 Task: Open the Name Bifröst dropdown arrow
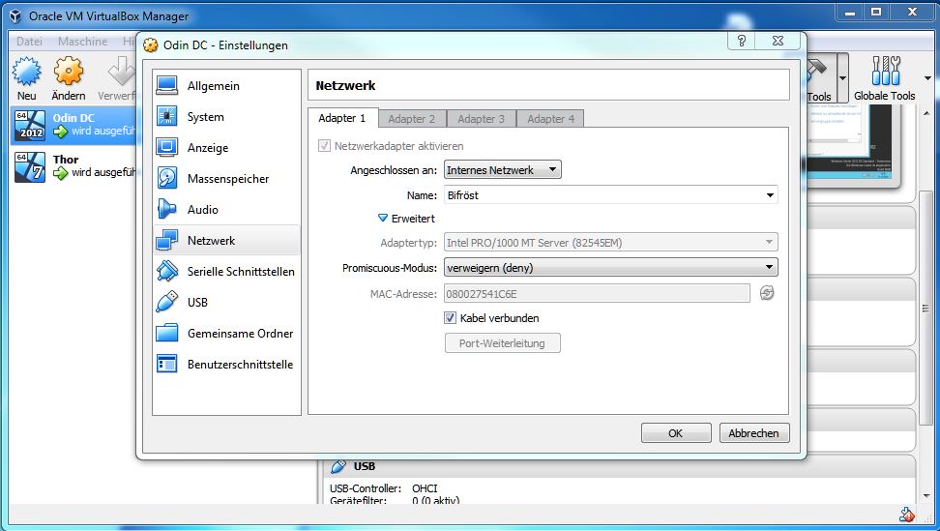(770, 195)
